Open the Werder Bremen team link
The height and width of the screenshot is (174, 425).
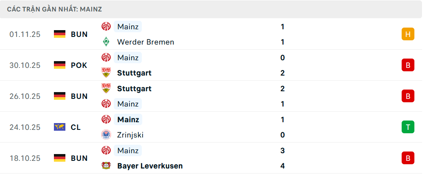point(145,42)
